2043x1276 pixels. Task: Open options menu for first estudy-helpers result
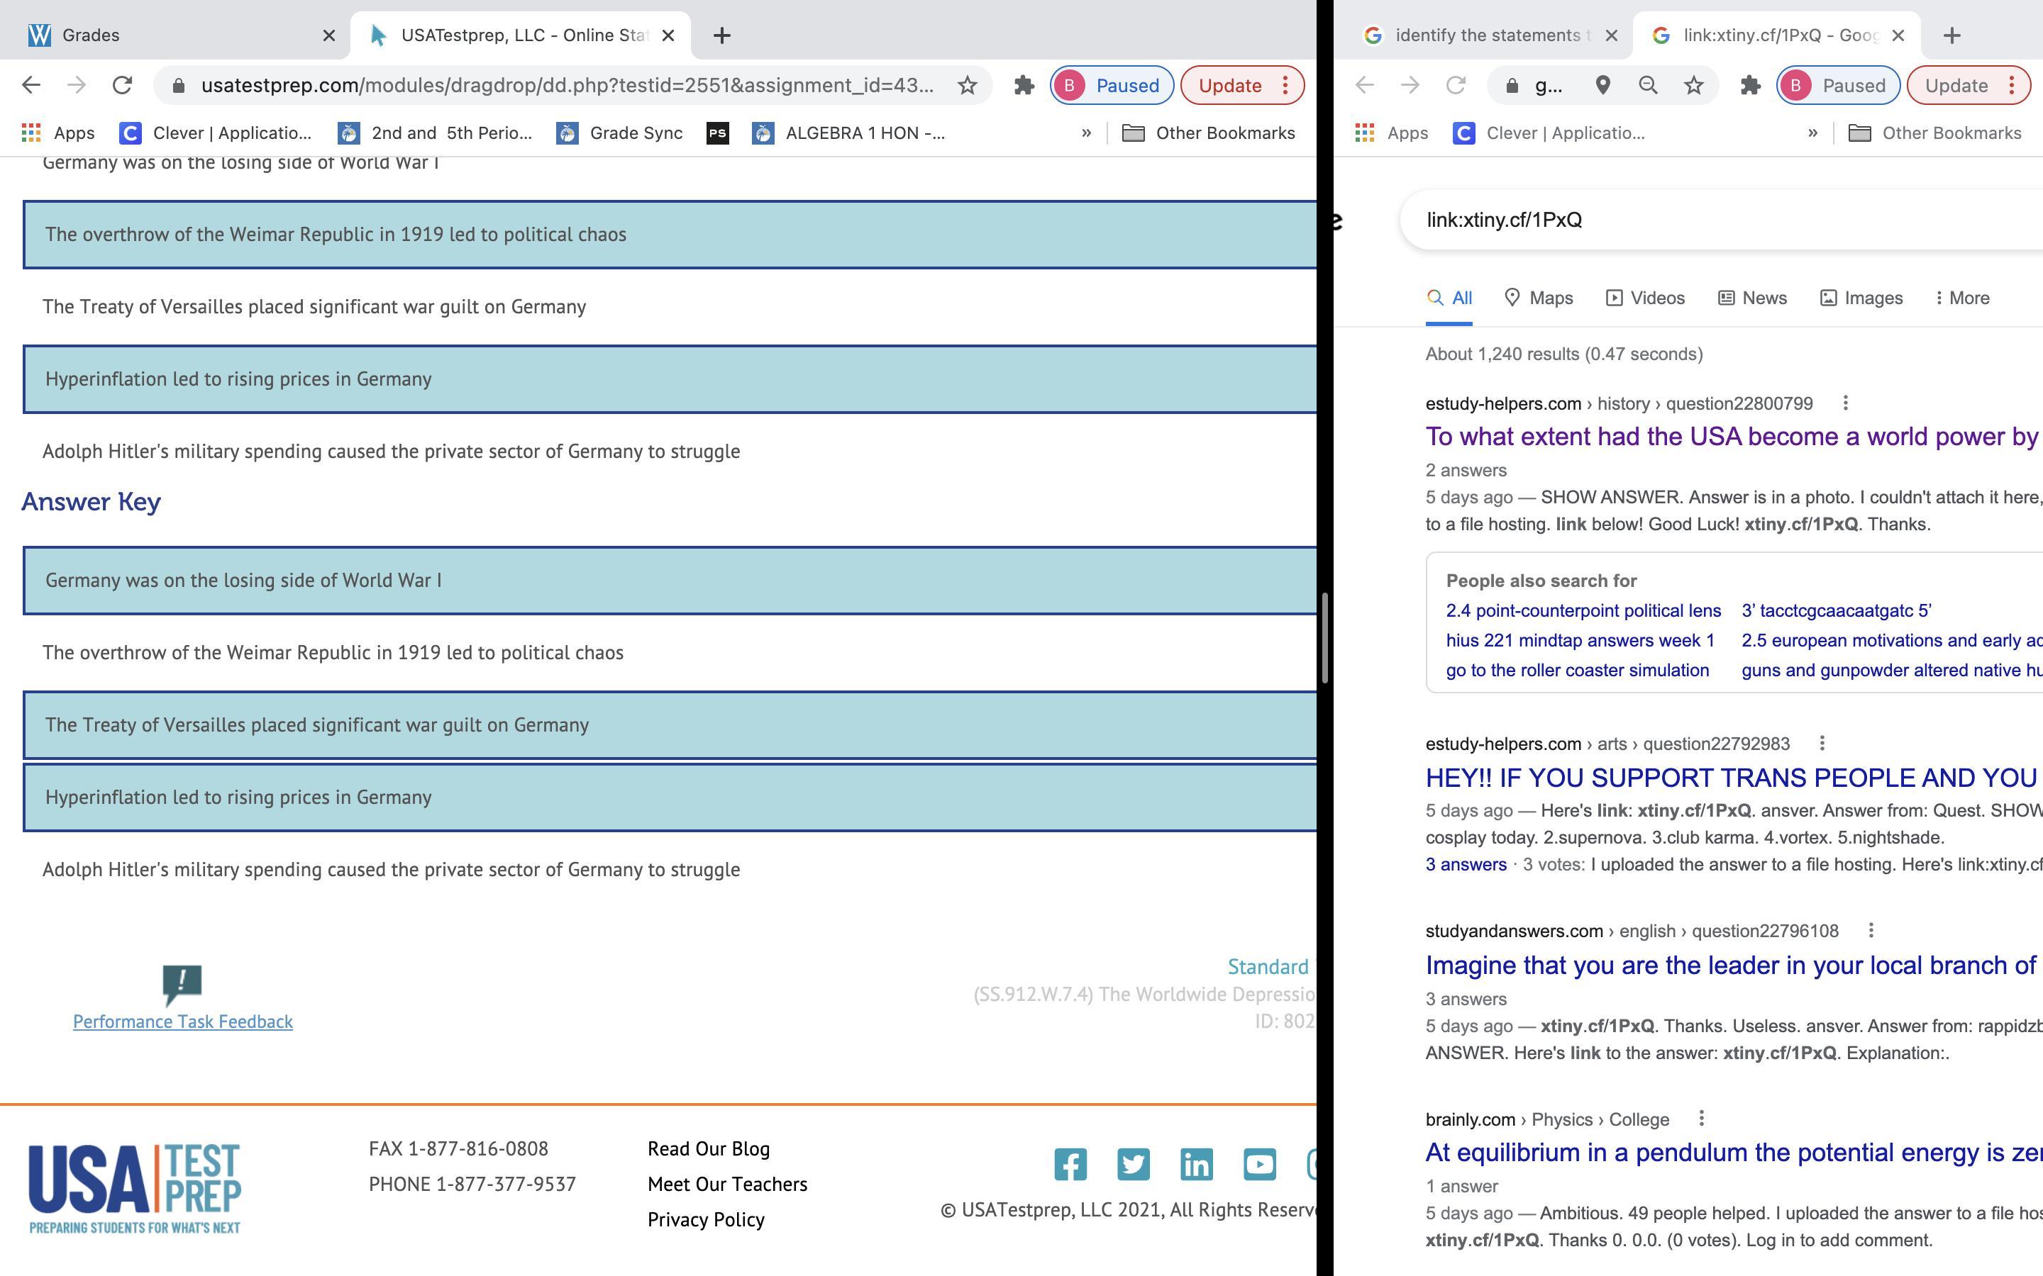pos(1846,403)
